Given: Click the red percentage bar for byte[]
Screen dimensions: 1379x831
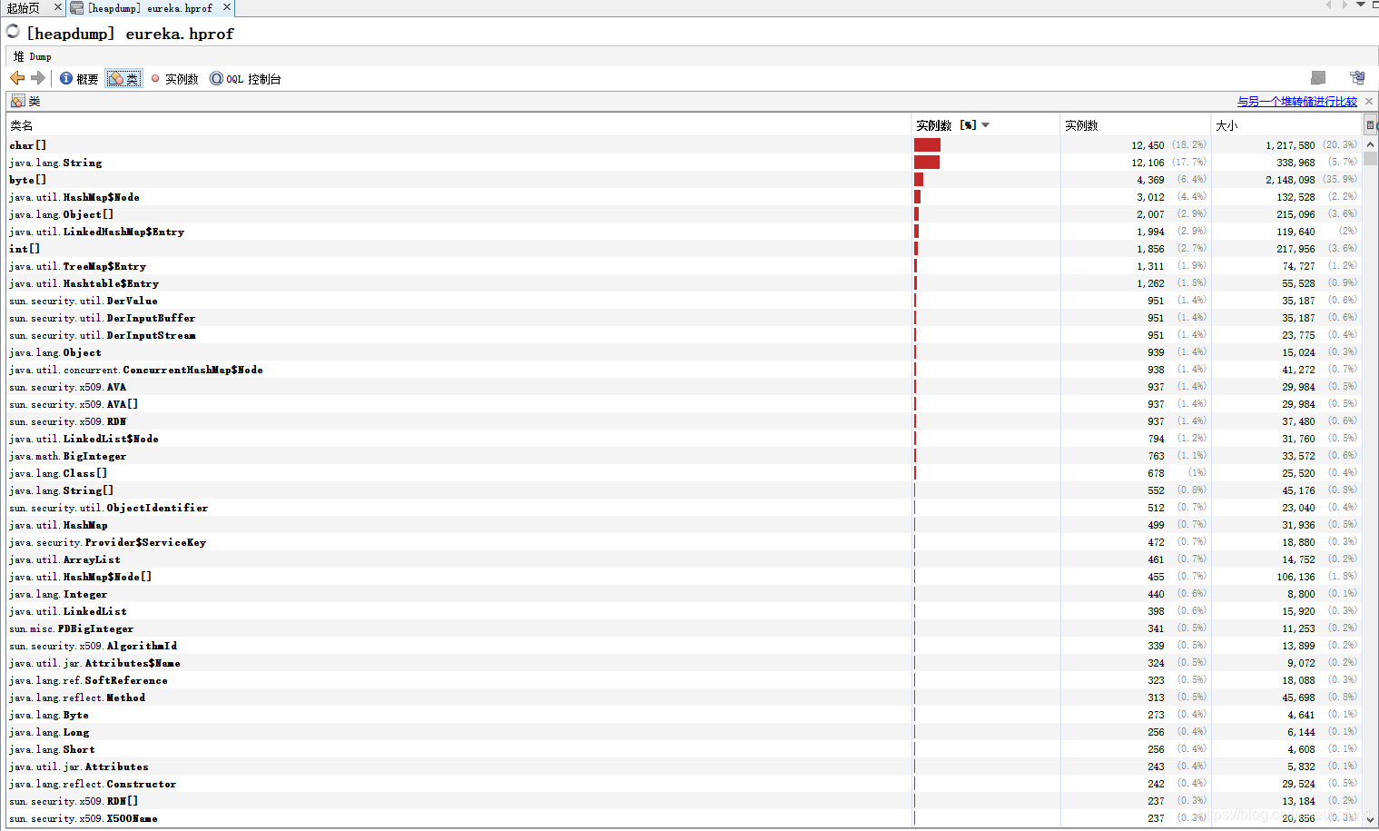Looking at the screenshot, I should coord(919,180).
